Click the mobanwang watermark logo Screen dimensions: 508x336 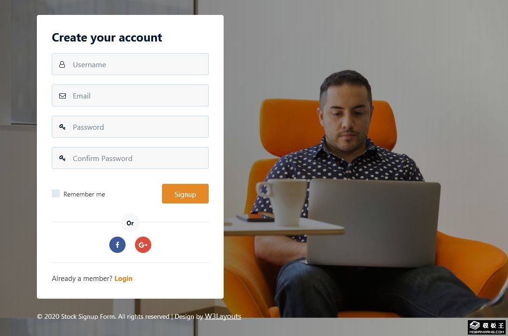point(487,327)
